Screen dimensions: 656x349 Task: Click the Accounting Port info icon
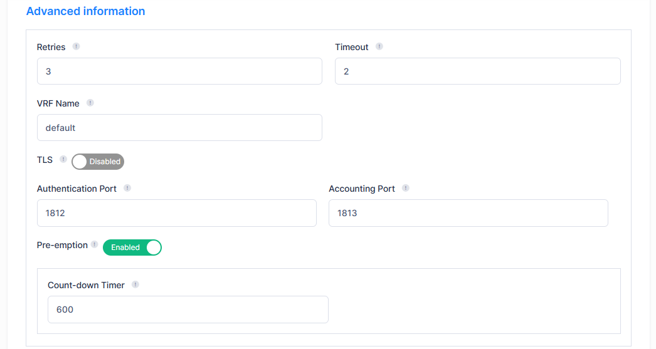406,188
